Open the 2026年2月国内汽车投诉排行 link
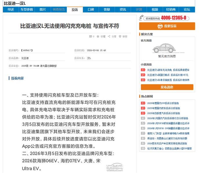The width and height of the screenshot is (203, 173). pos(168,118)
